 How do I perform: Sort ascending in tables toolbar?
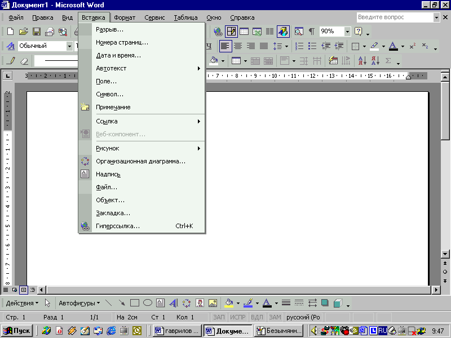click(x=362, y=61)
